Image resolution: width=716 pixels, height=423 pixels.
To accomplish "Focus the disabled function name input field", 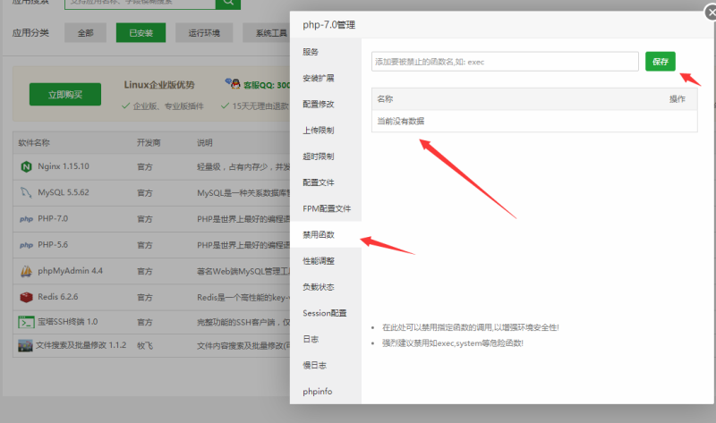I will click(x=505, y=62).
